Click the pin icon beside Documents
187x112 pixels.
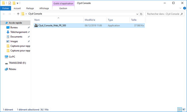point(29,37)
